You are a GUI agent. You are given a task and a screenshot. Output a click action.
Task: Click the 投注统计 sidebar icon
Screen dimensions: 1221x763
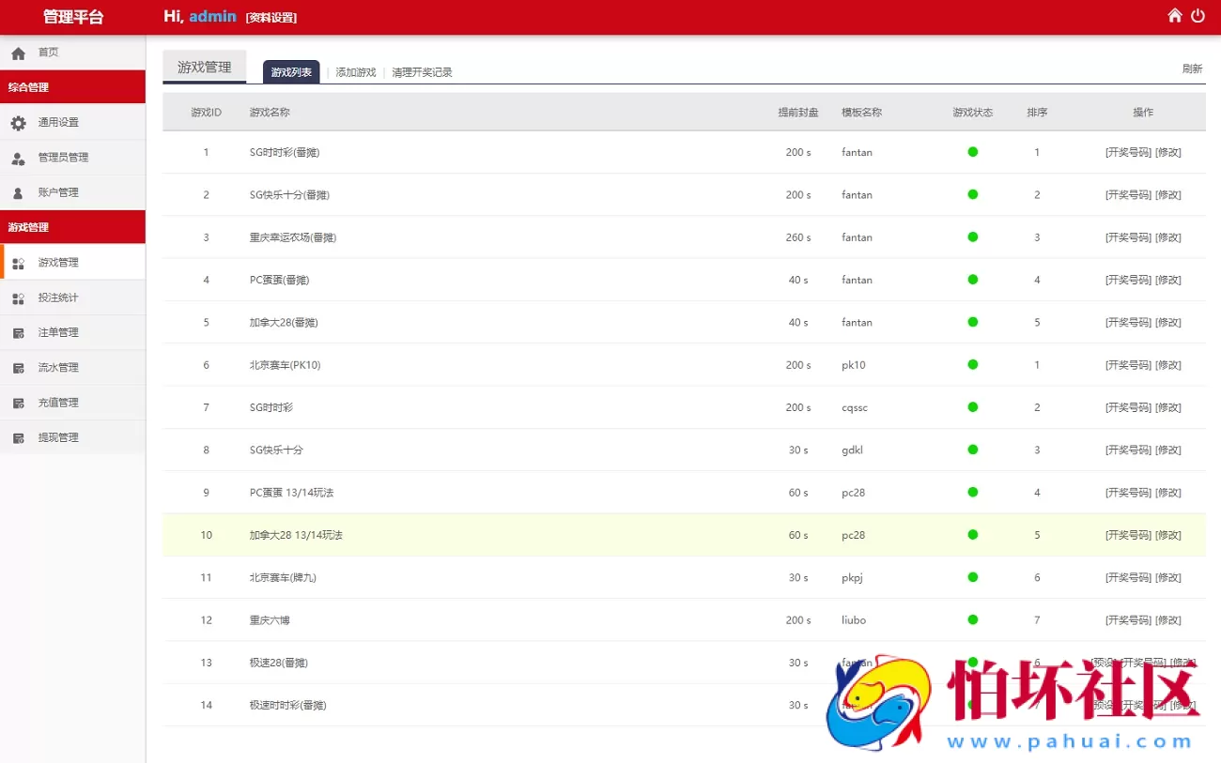click(18, 298)
